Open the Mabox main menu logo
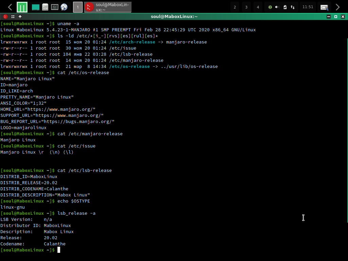This screenshot has width=348, height=261. pos(22,7)
